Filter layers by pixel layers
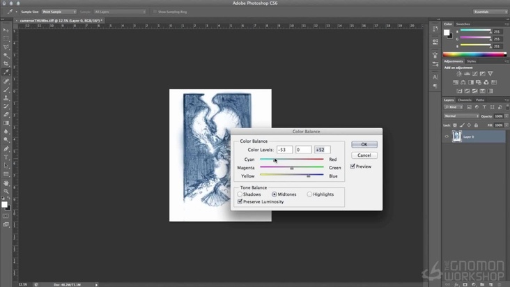This screenshot has height=287, width=510. click(x=469, y=107)
